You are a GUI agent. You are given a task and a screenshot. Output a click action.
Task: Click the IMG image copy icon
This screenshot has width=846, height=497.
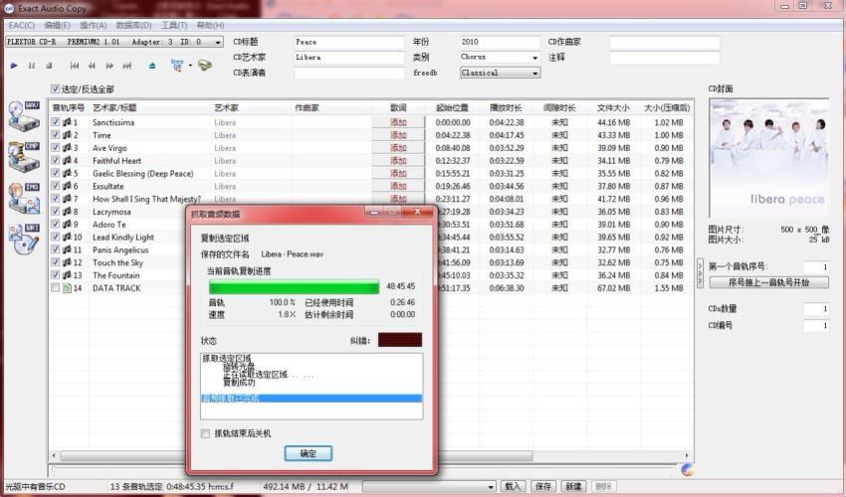[24, 198]
